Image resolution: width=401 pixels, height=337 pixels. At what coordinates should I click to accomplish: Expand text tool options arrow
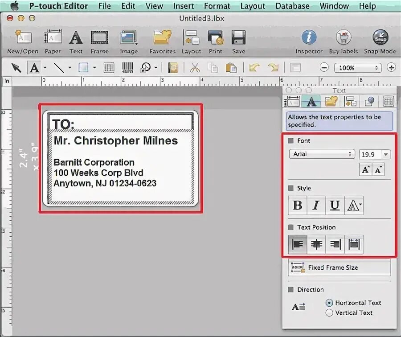[45, 68]
